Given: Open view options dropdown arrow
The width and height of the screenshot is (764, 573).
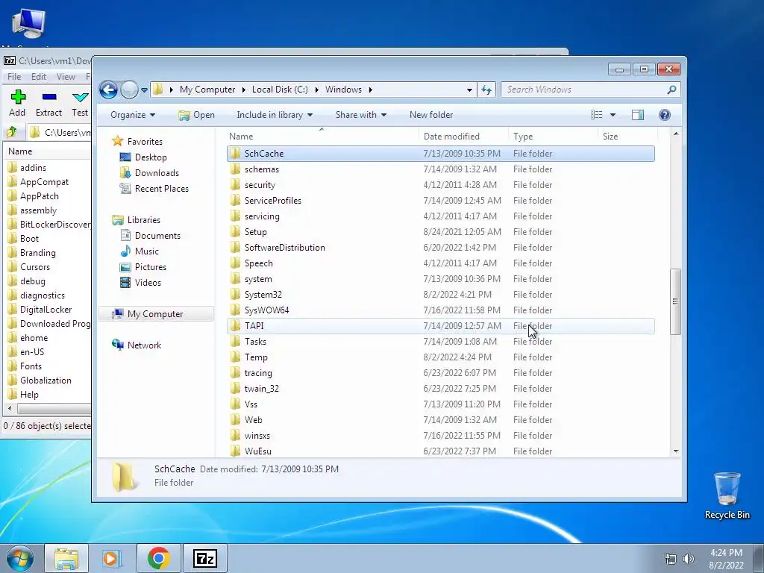Looking at the screenshot, I should point(613,115).
